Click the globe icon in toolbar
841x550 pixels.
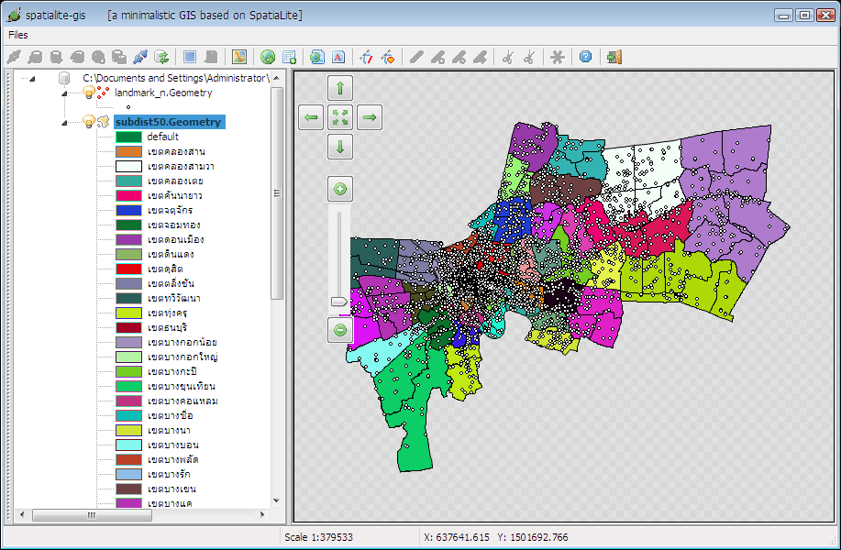268,57
